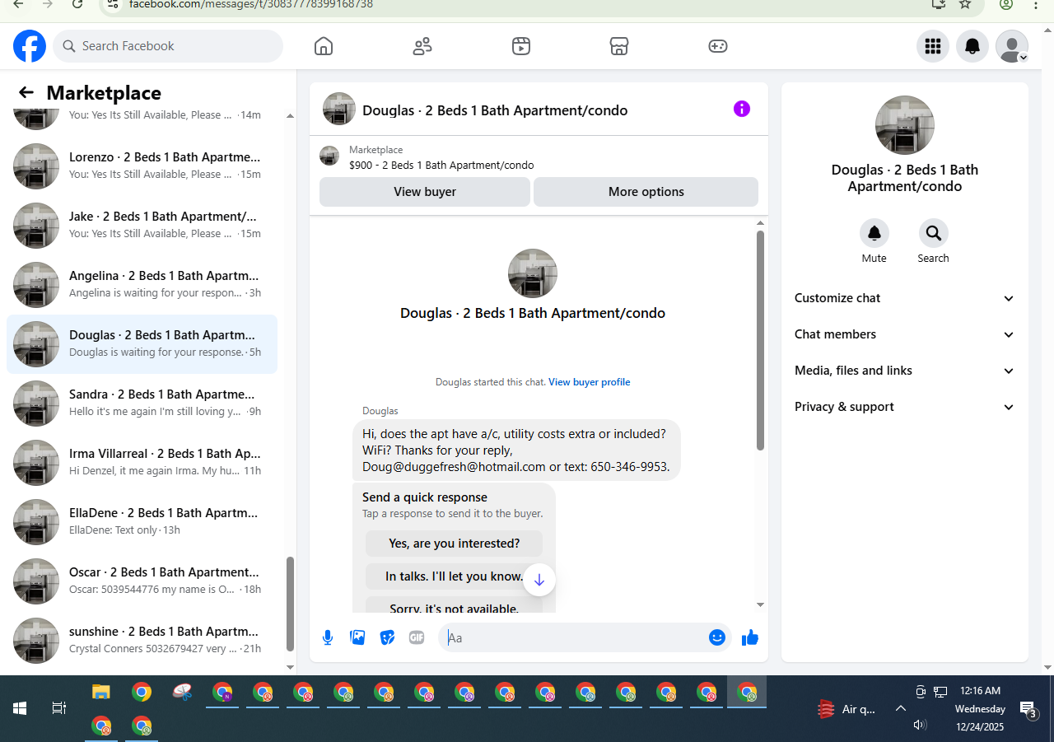The height and width of the screenshot is (742, 1054).
Task: Open the Marketplace storefront icon in top navigation
Action: [619, 46]
